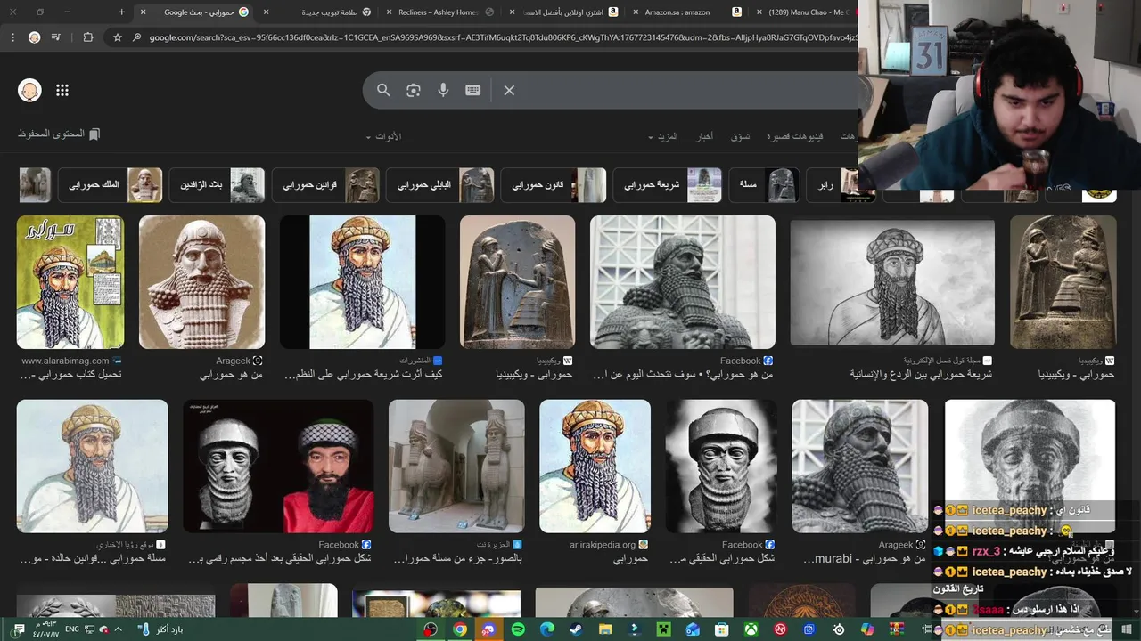Launch Minecraft from the taskbar
Screen dimensions: 1141x641
(x=664, y=629)
